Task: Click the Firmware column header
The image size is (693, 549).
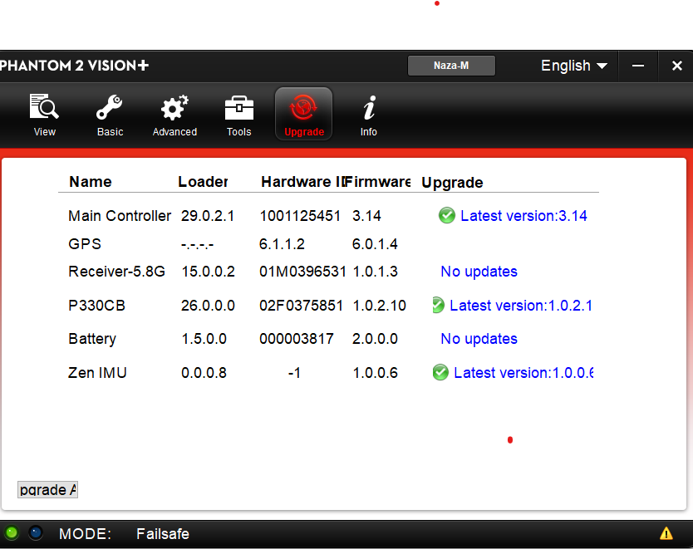Action: click(x=378, y=182)
